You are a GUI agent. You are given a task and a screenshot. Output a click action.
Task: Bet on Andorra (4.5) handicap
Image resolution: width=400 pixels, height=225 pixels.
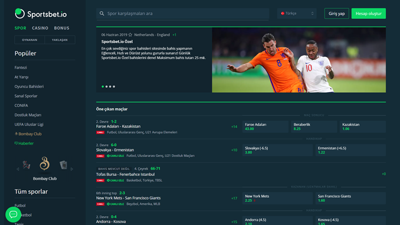coord(277,221)
